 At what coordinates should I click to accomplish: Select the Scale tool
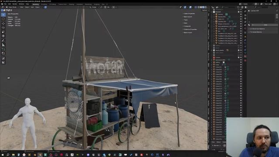(x=3, y=32)
